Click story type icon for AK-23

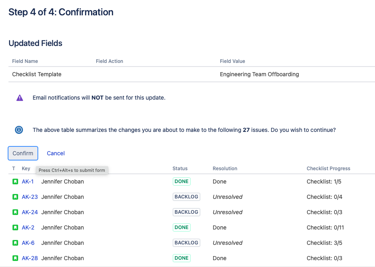(15, 197)
